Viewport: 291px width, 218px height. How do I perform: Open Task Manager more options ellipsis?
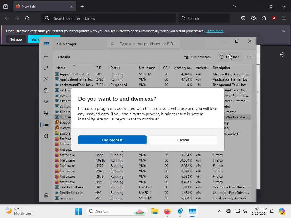[x=249, y=57]
